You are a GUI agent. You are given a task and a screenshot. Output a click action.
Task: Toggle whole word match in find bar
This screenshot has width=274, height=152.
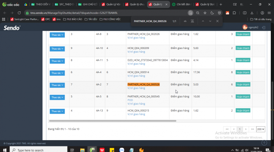tap(192, 21)
